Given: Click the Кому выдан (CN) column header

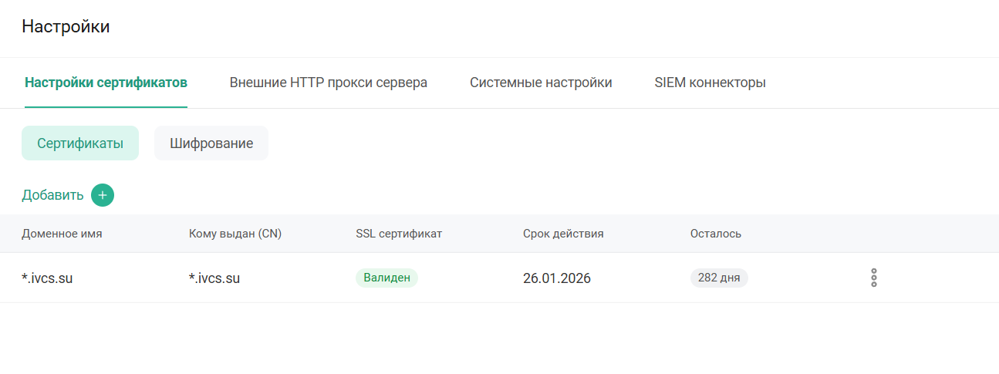Looking at the screenshot, I should [235, 234].
